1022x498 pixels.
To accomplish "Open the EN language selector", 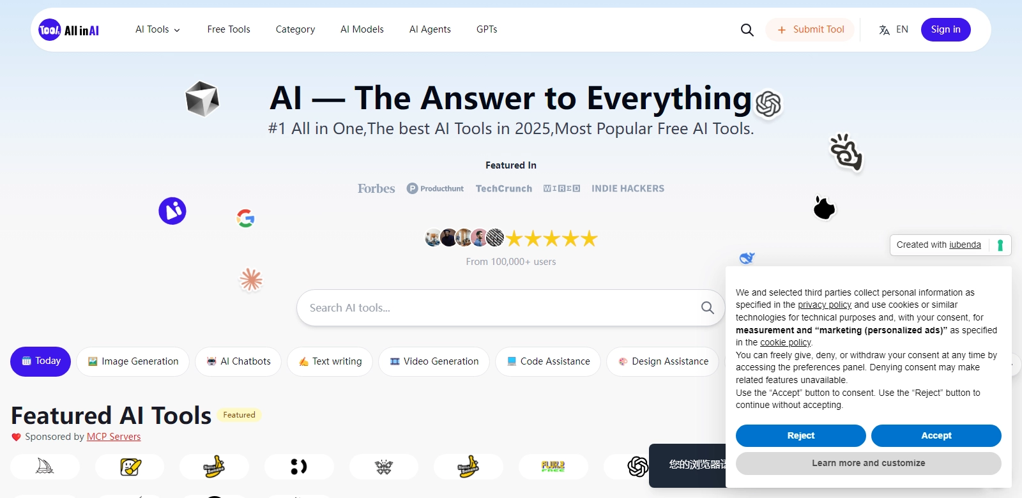I will pyautogui.click(x=894, y=29).
